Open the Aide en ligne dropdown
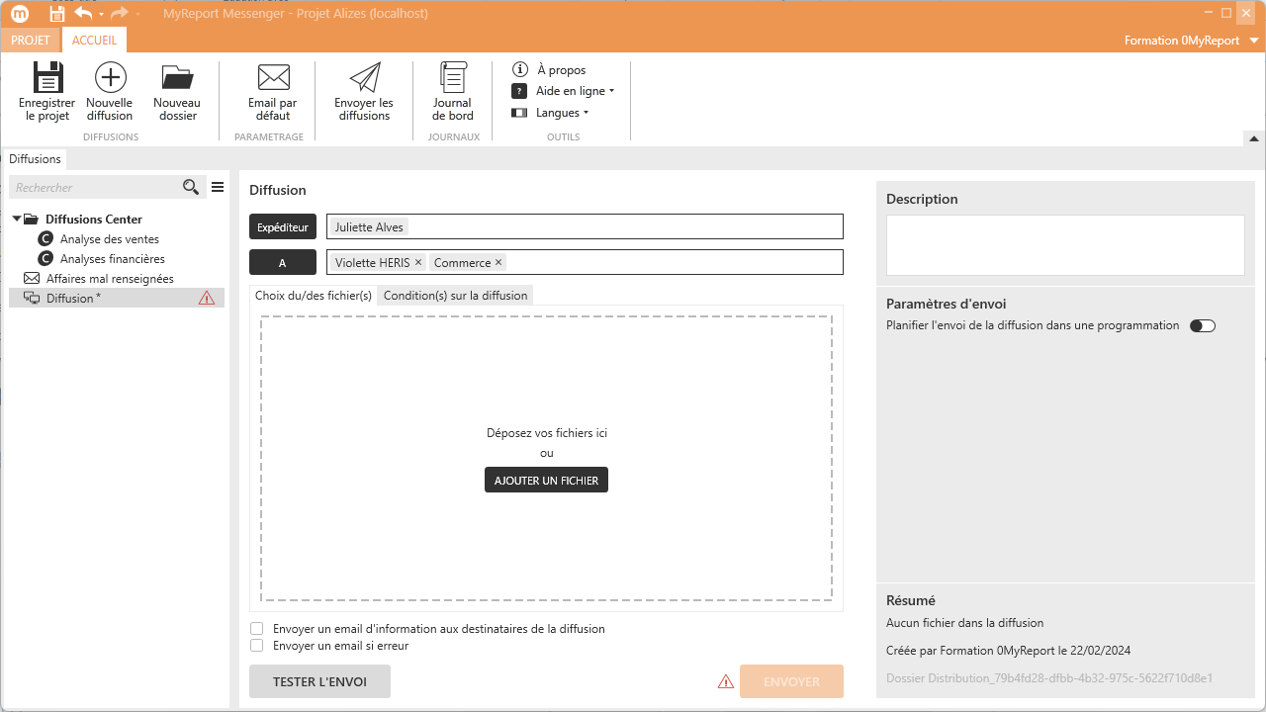 point(574,91)
